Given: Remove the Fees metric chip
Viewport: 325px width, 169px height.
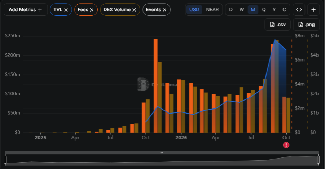Looking at the screenshot, I should tap(92, 10).
